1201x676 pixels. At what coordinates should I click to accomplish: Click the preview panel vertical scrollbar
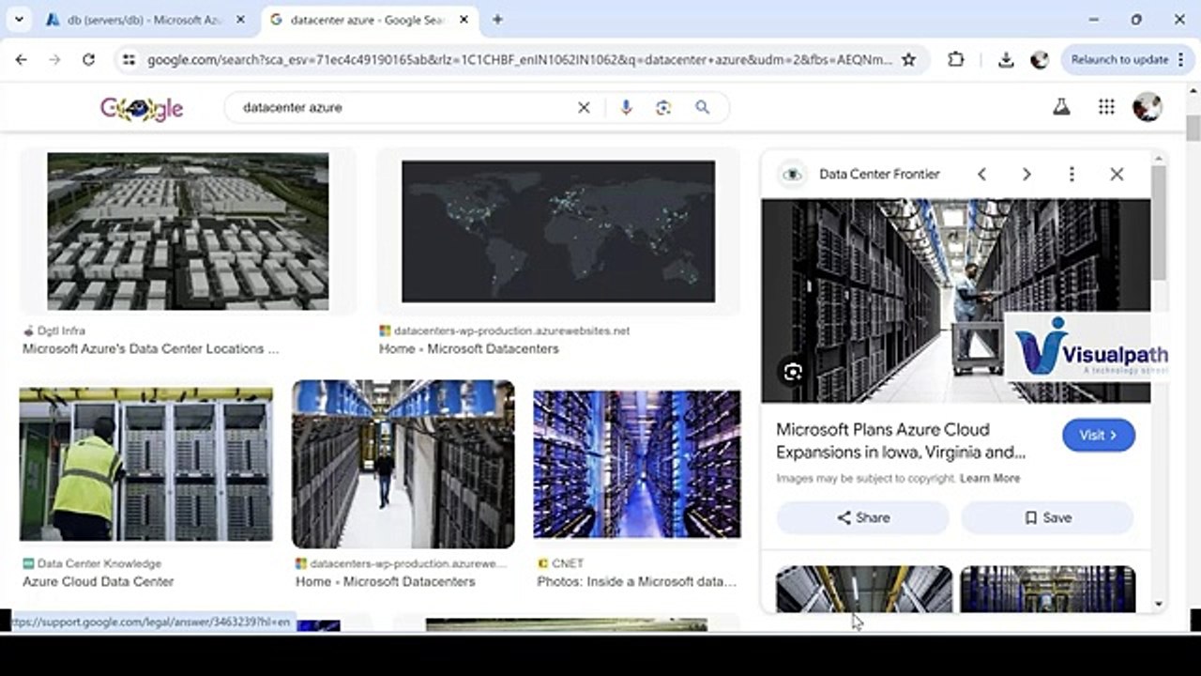[x=1159, y=222]
